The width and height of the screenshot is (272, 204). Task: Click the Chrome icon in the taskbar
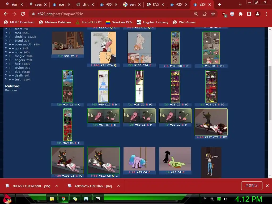63,199
